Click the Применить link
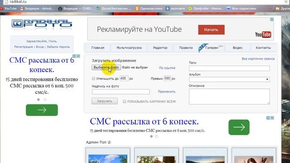The image size is (290, 163). click(x=167, y=91)
